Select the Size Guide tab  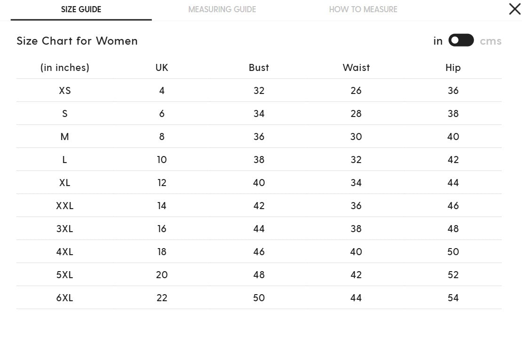click(81, 9)
